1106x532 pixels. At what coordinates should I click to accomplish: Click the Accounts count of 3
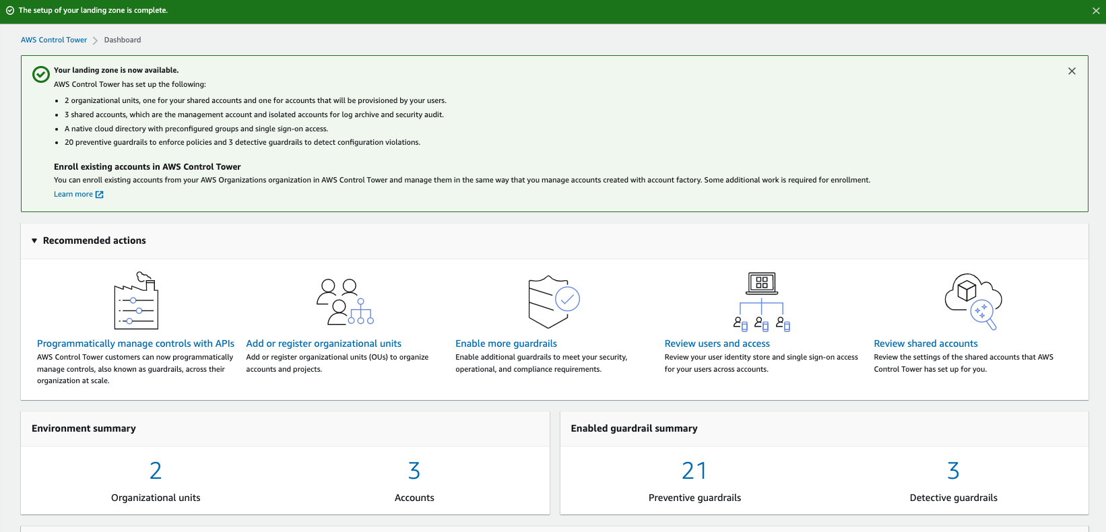(x=414, y=471)
